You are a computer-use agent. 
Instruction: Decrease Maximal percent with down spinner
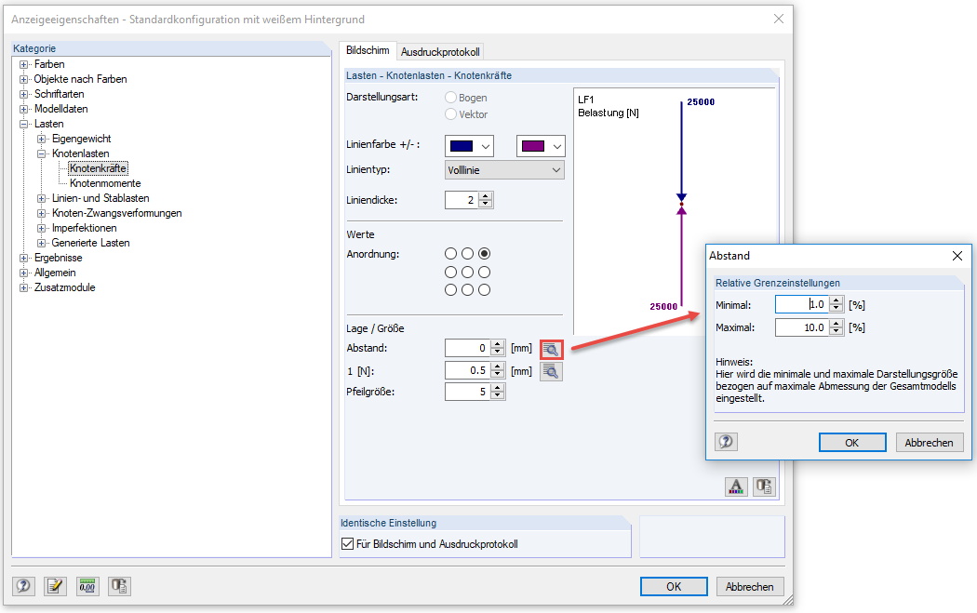(836, 331)
